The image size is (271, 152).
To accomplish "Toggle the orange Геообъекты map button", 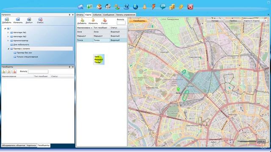I will pos(139,21).
